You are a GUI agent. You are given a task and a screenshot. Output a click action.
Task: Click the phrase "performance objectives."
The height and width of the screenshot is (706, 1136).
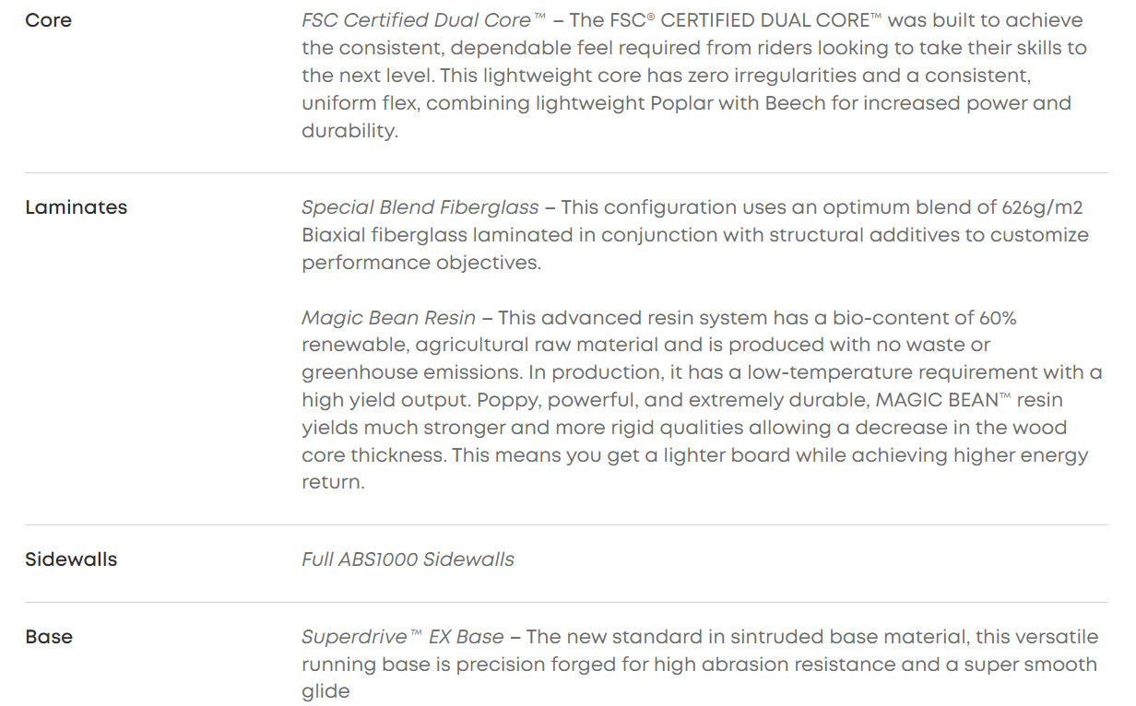(x=420, y=263)
